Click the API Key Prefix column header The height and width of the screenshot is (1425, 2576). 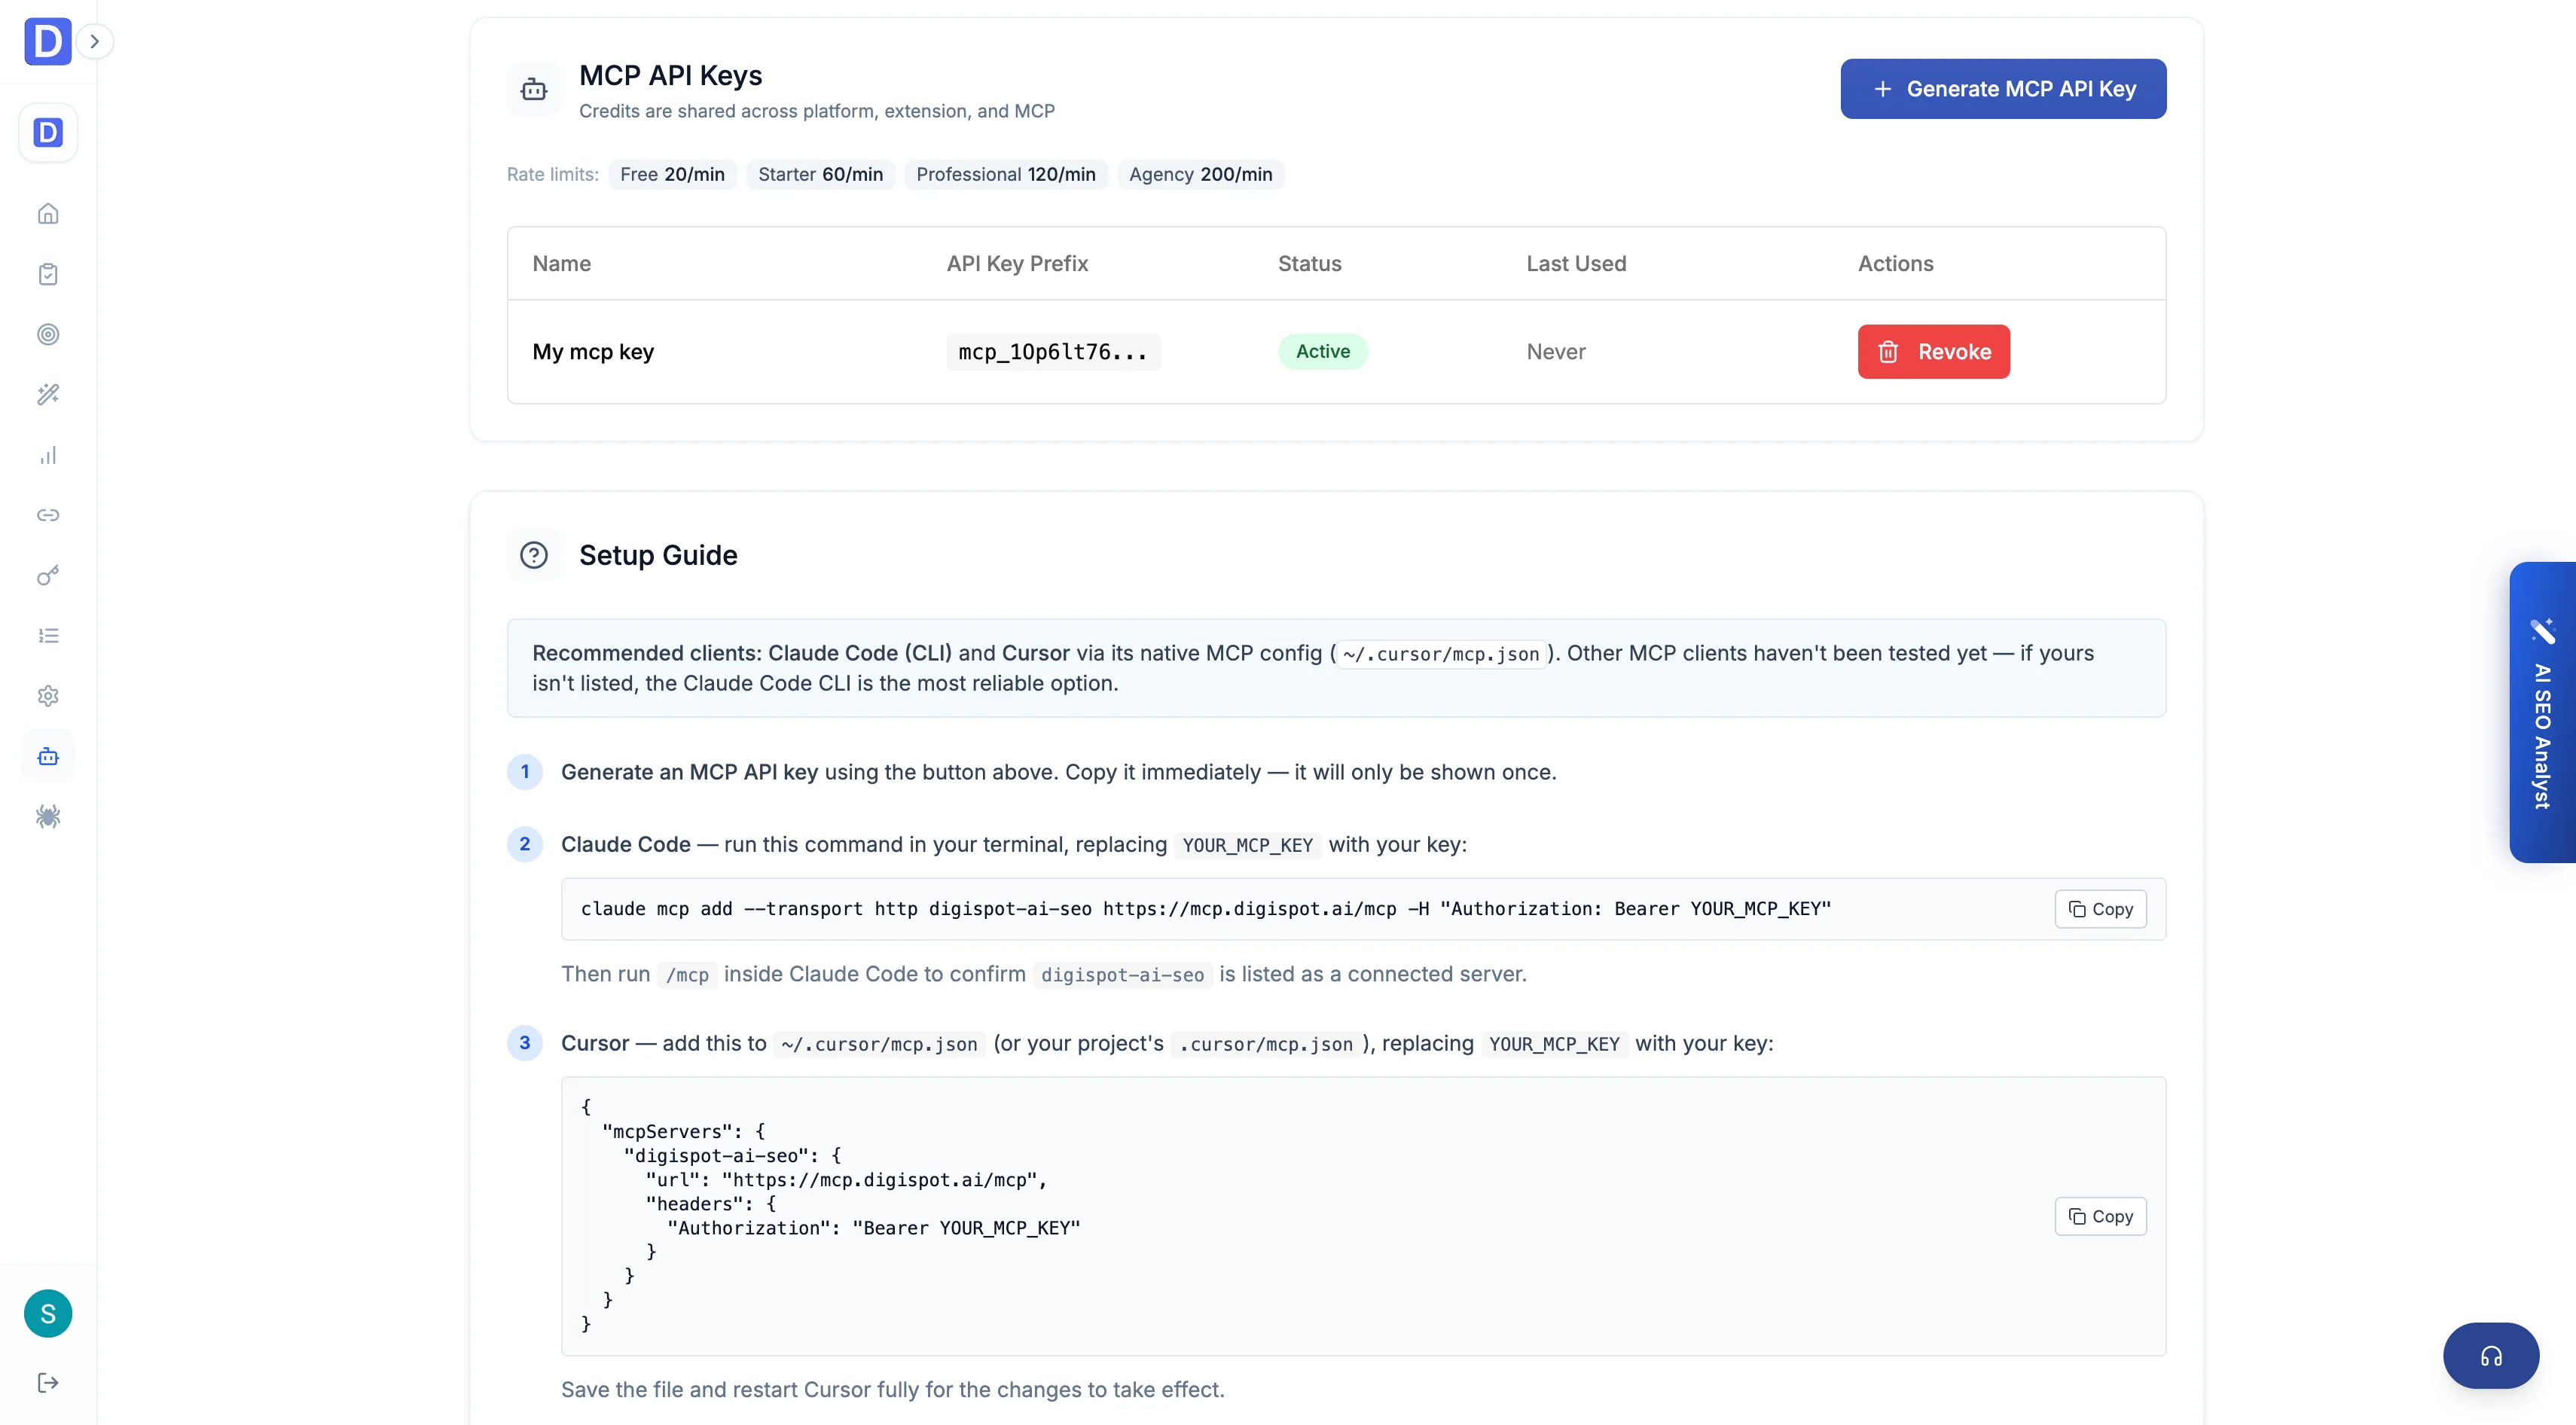coord(1017,264)
